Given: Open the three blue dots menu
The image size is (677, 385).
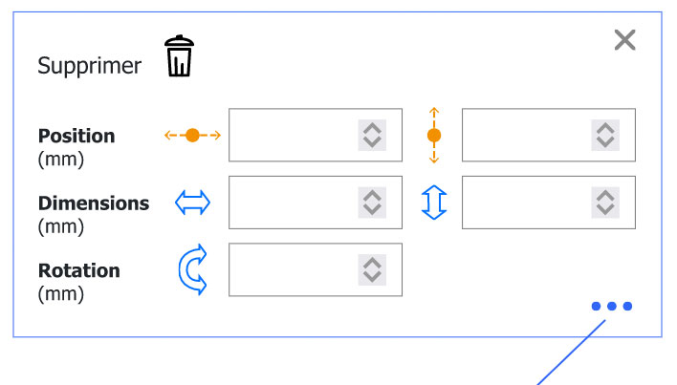Looking at the screenshot, I should click(x=611, y=307).
